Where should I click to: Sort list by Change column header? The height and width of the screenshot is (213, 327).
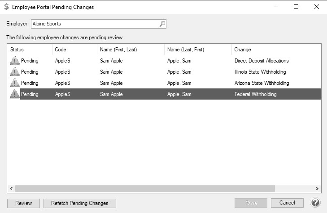tap(276, 50)
